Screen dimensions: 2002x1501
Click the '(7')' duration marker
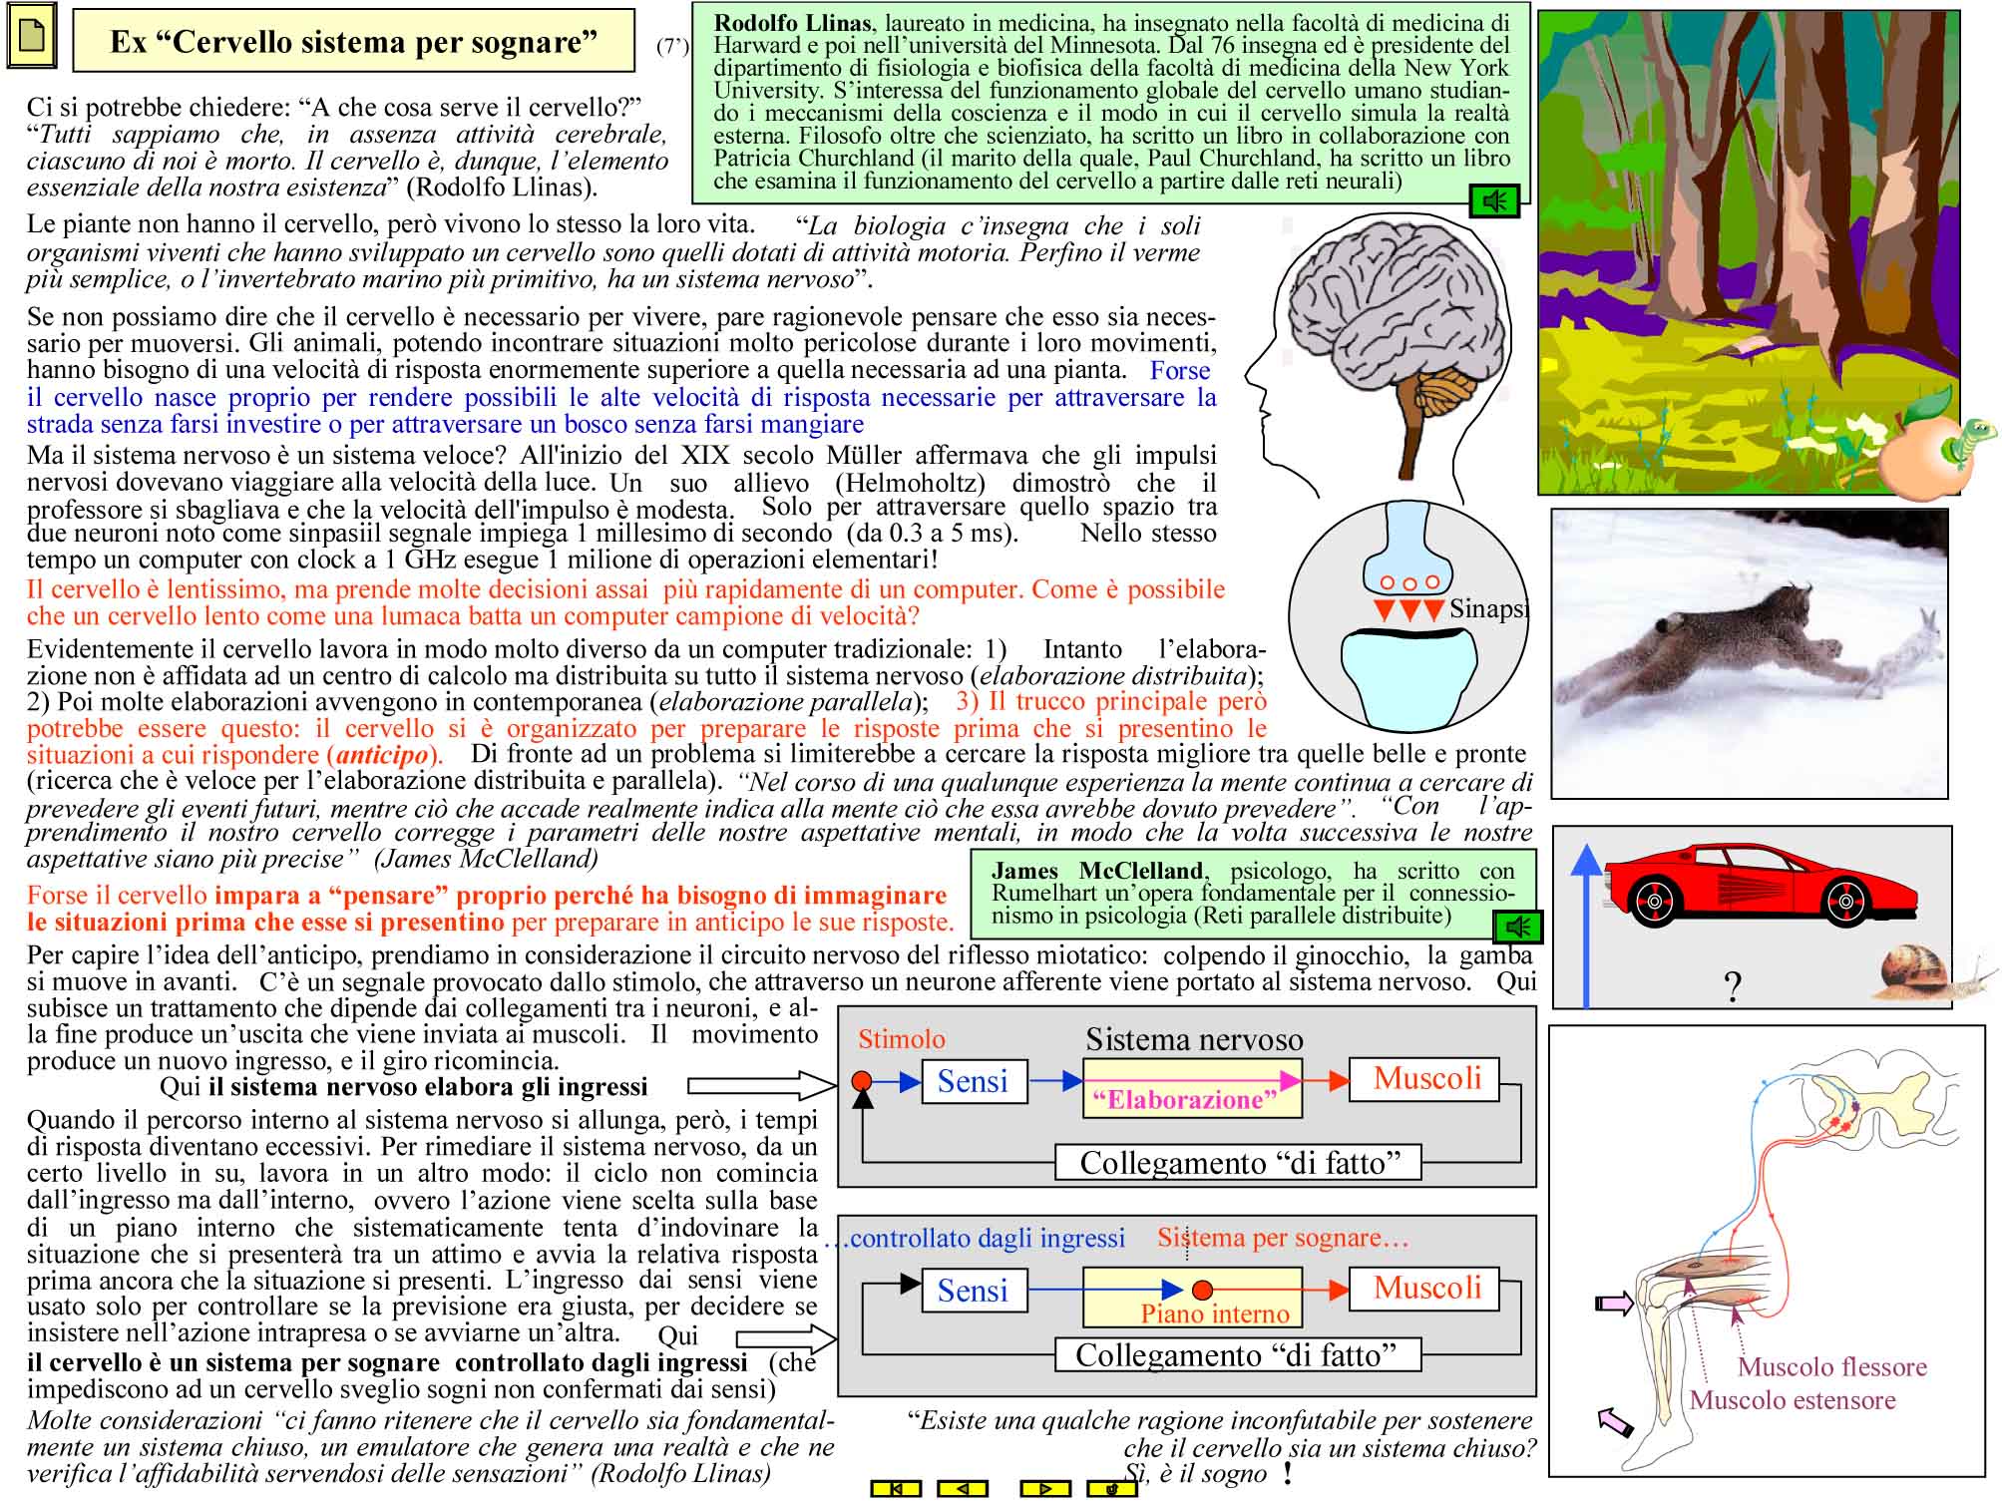click(672, 46)
